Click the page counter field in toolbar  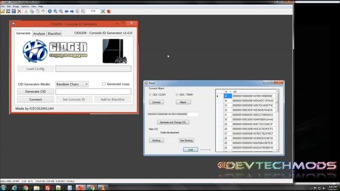(93, 11)
